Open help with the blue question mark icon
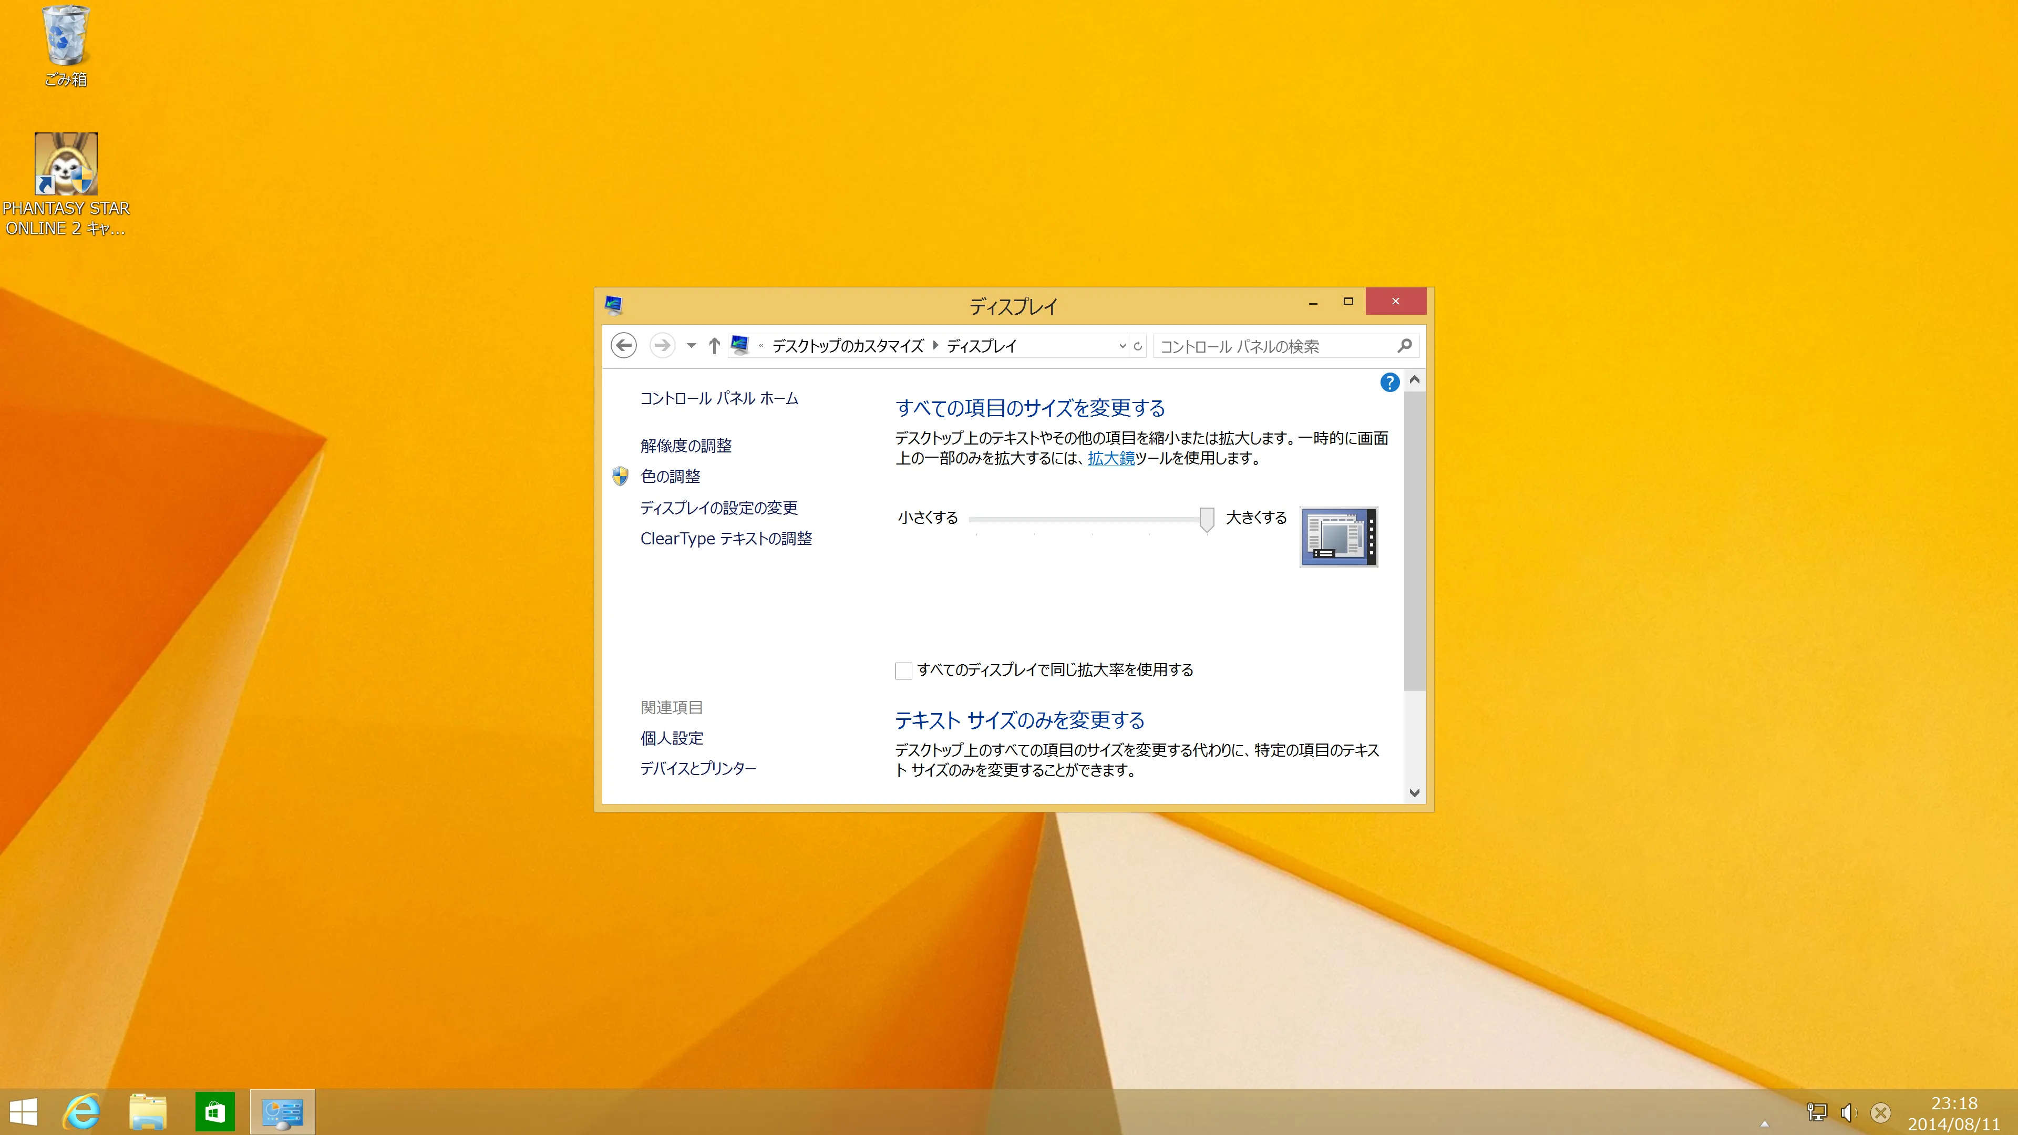The width and height of the screenshot is (2018, 1135). click(x=1389, y=382)
